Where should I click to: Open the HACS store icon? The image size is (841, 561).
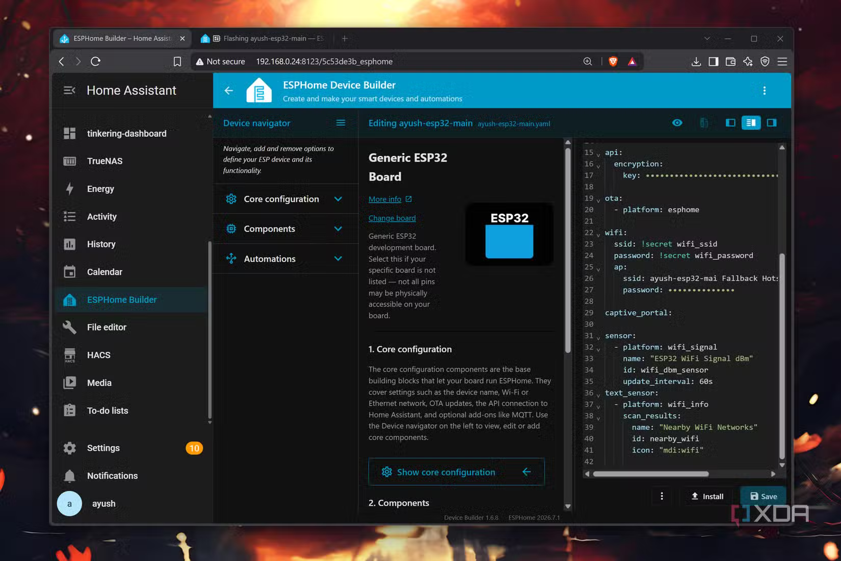click(69, 355)
